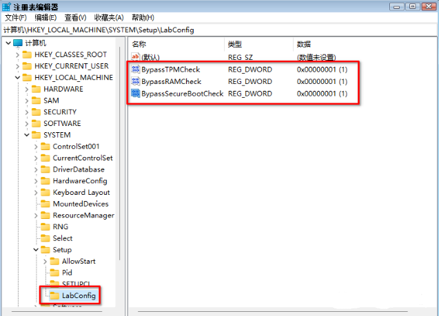Collapse the SYSTEM key branch

pos(26,135)
